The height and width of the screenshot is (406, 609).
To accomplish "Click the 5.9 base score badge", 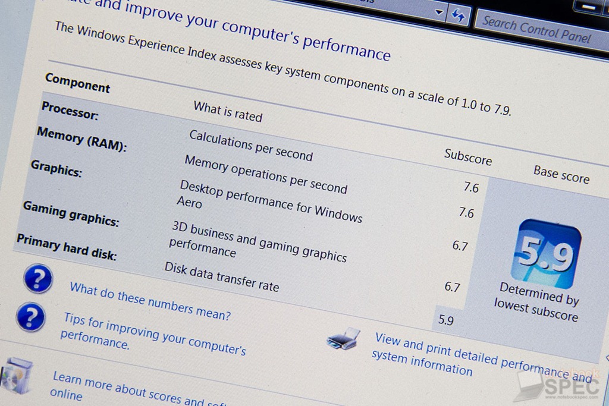I will coord(547,254).
